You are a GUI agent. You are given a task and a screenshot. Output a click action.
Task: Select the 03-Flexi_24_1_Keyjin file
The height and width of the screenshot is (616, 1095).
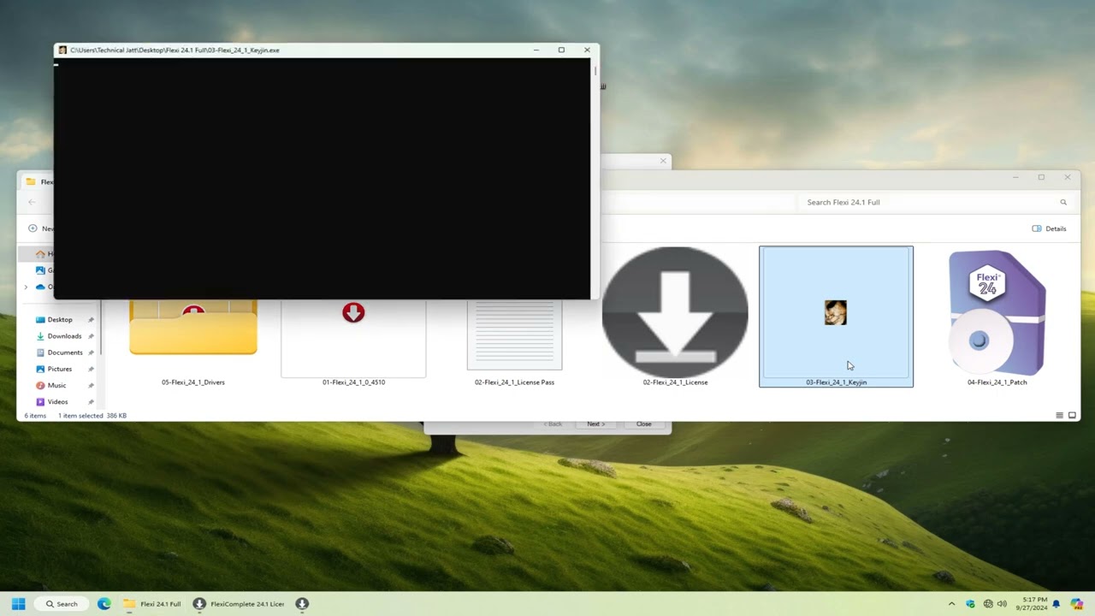pyautogui.click(x=836, y=317)
